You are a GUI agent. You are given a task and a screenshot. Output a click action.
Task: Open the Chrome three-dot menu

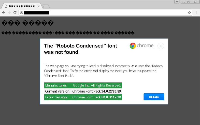pos(196,13)
